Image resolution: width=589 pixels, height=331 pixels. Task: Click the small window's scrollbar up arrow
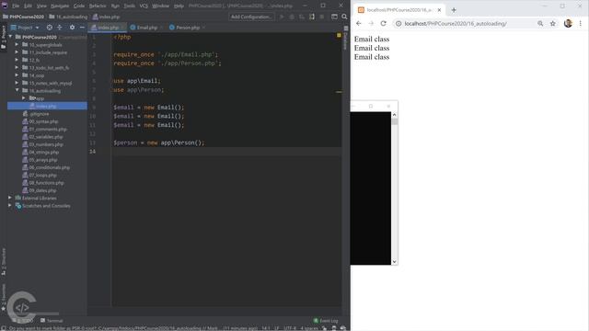pos(395,115)
